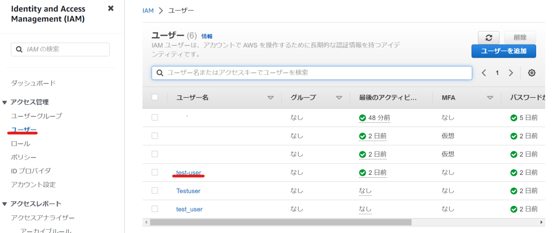
Task: Open ポリシー in sidebar
Action: tap(24, 157)
